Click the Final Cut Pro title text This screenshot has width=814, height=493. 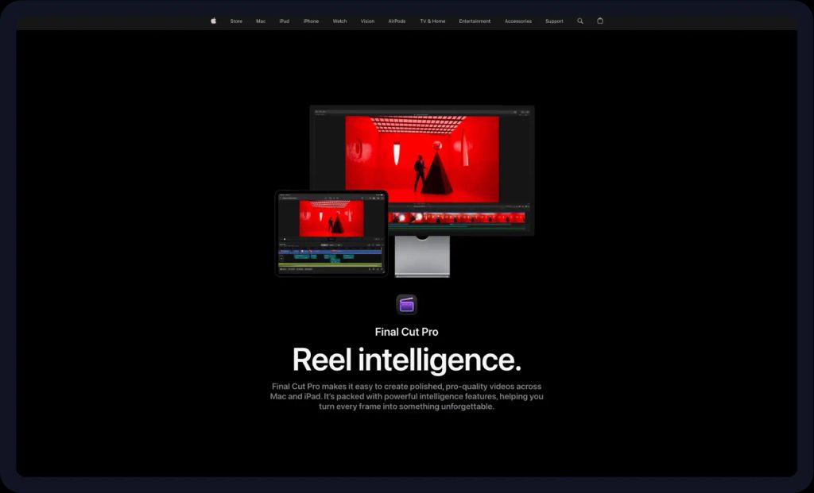point(406,332)
